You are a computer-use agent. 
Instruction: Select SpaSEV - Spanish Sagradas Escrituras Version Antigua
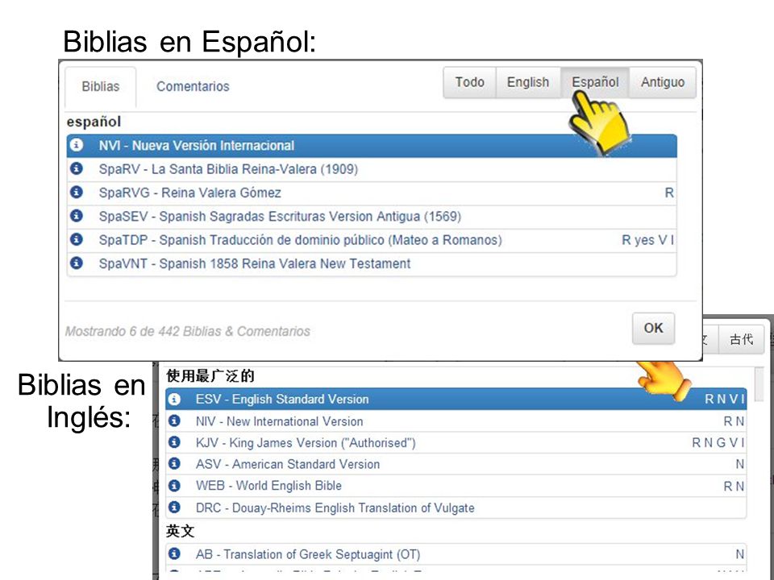[372, 217]
